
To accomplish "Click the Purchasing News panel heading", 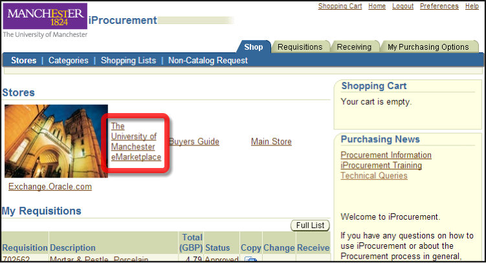I will 380,139.
